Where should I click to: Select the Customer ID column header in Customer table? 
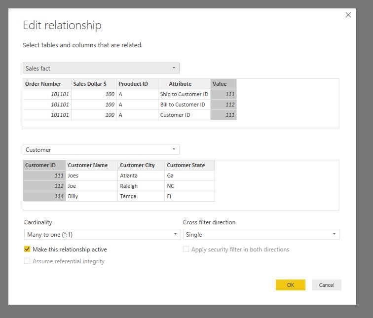[44, 165]
